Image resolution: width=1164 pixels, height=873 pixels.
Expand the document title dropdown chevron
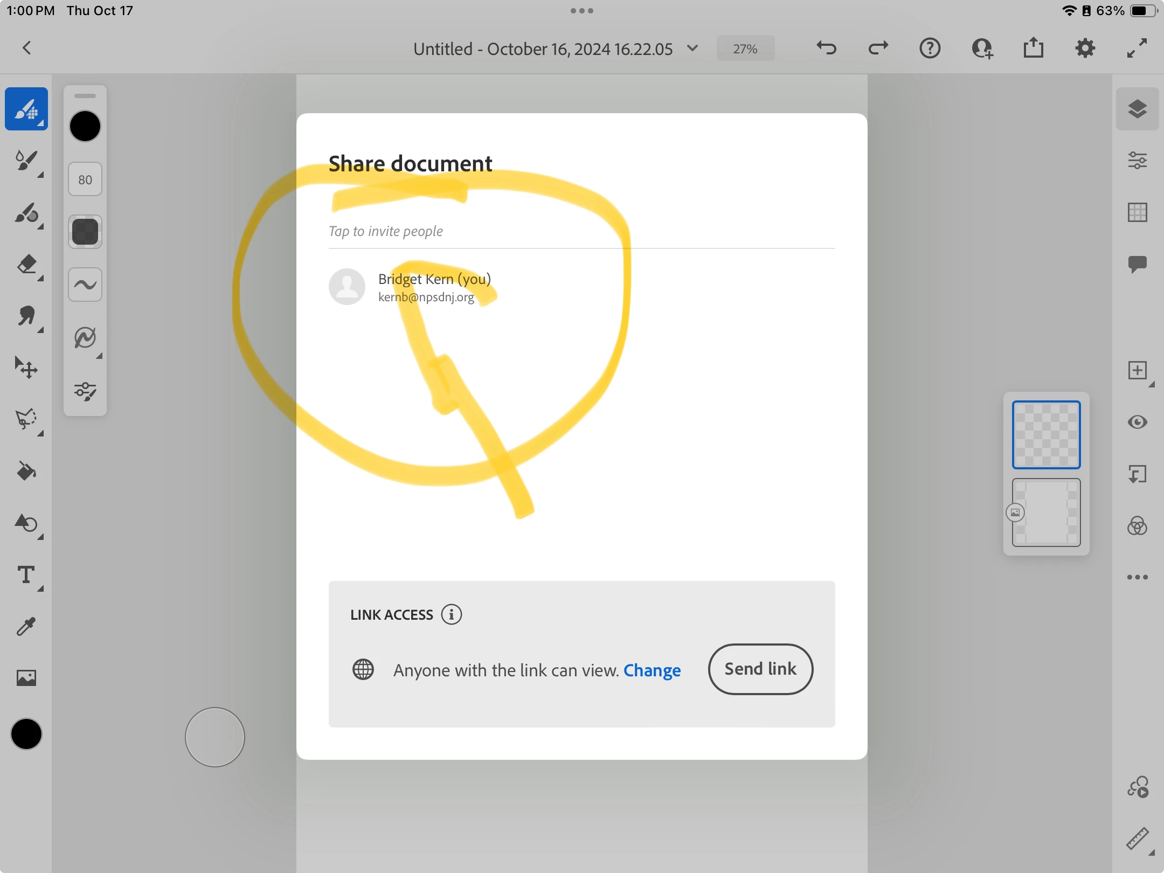(x=693, y=48)
